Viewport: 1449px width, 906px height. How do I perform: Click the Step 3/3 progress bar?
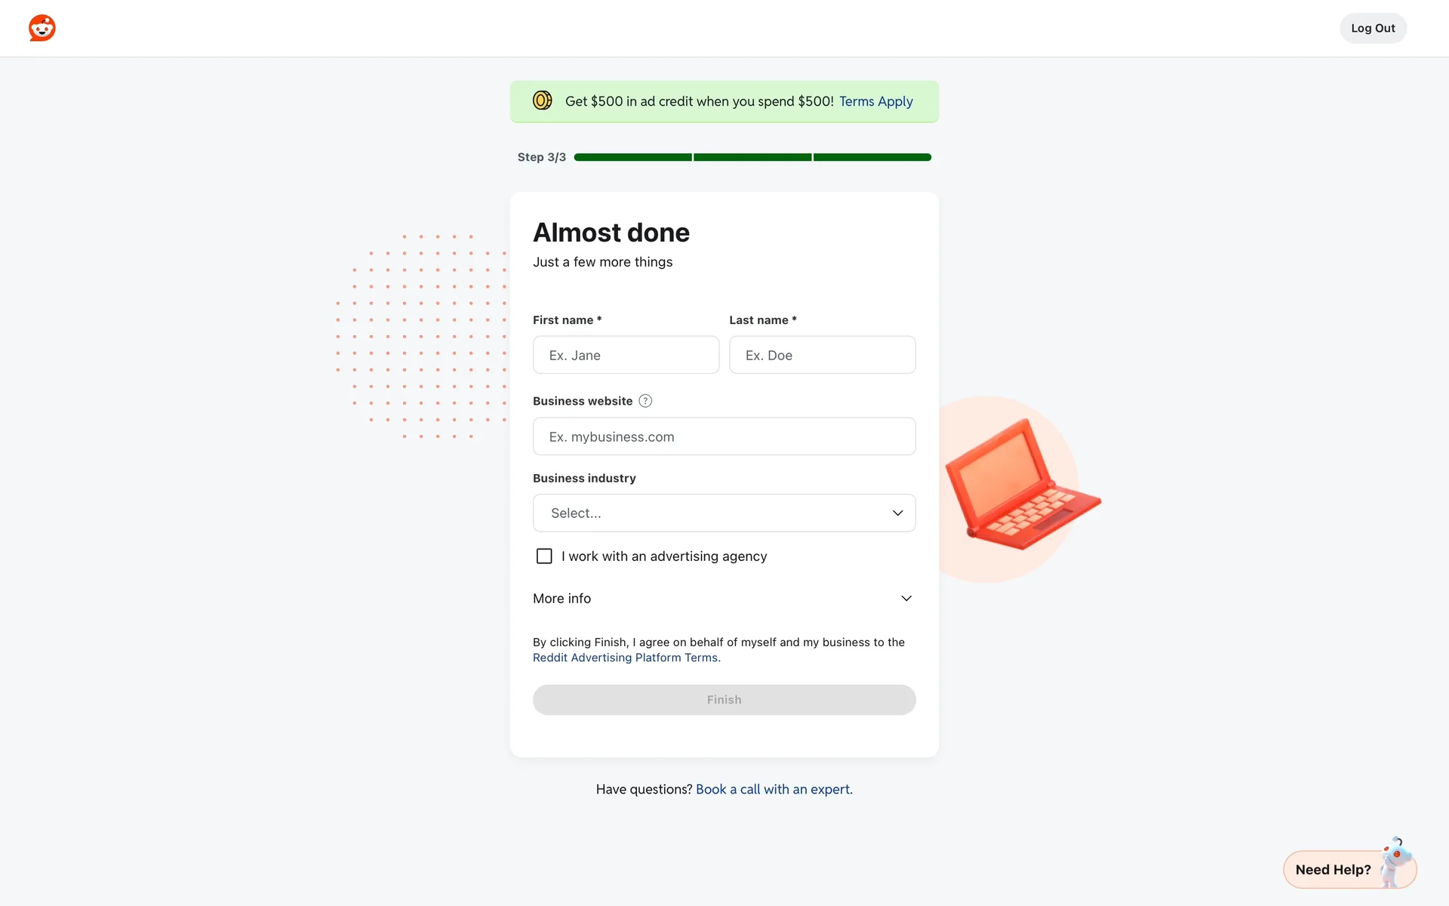tap(752, 157)
